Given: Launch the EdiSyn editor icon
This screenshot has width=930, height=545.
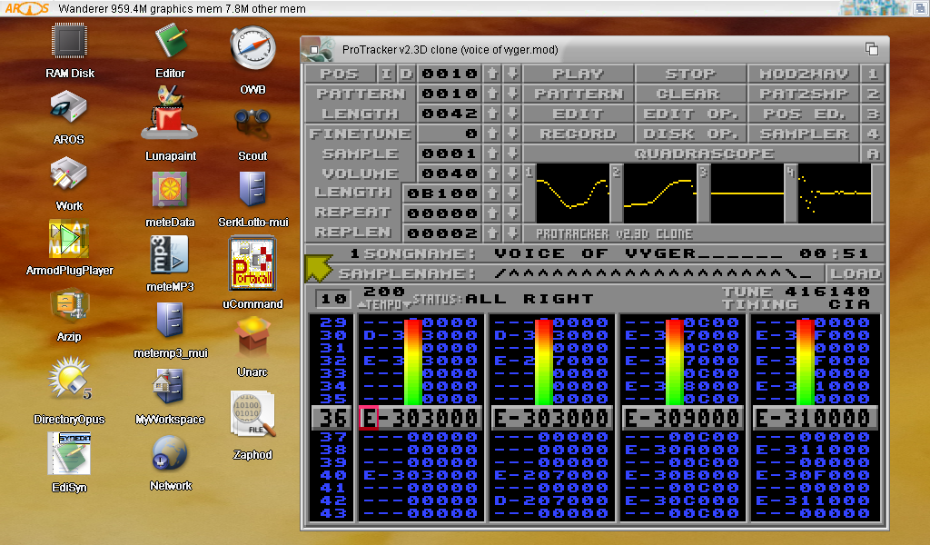Looking at the screenshot, I should click(69, 453).
